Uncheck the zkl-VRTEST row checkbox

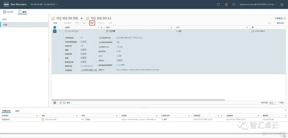[x=55, y=31]
